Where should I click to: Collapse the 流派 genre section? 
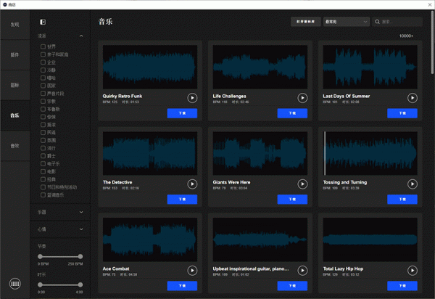[80, 35]
